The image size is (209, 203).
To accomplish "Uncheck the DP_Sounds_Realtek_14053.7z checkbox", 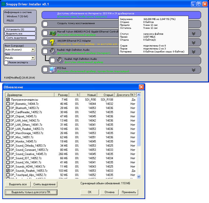I will coord(8,171).
